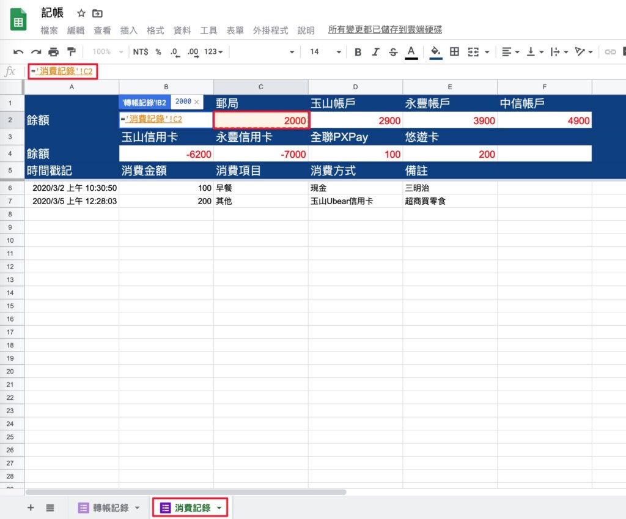Screen dimensions: 626x519
Task: Close the formula preview tooltip
Action: point(196,102)
